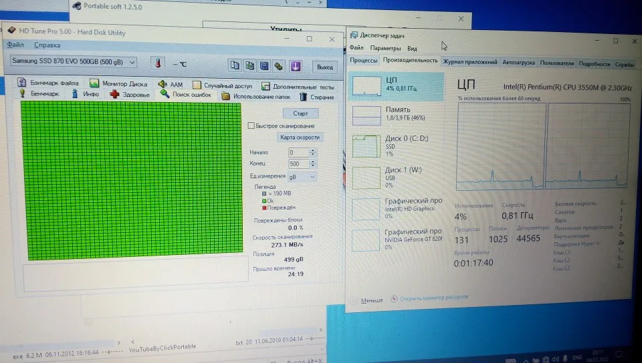The height and width of the screenshot is (363, 642).
Task: Click the volume speaker tray icon
Action: coord(556,359)
